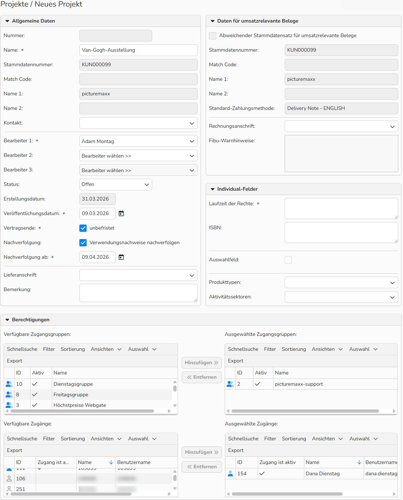
Task: Click Export in Ausgewählte Zugangsgruppen toolbar
Action: pos(236,361)
